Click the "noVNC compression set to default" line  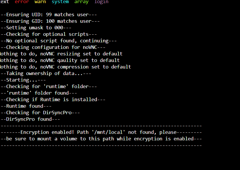coord(66,67)
